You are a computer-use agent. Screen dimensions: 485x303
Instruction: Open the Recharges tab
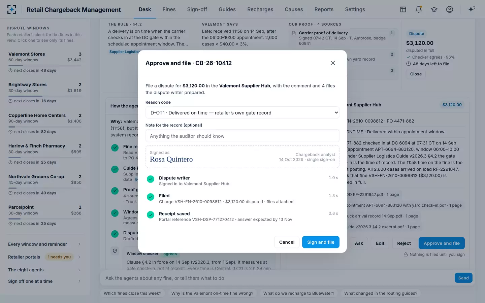260,9
